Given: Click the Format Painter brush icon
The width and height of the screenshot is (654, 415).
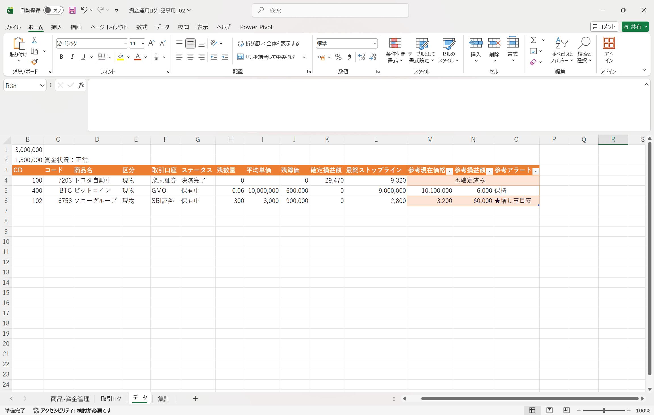Looking at the screenshot, I should click(x=34, y=62).
